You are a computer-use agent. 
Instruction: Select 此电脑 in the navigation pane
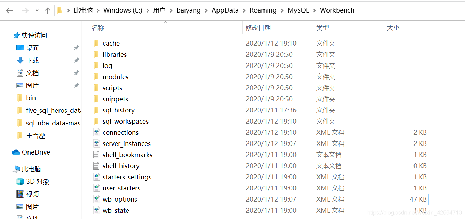[31, 169]
